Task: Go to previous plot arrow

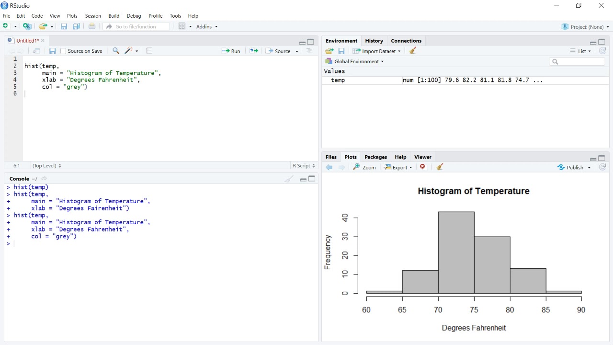Action: (x=329, y=167)
